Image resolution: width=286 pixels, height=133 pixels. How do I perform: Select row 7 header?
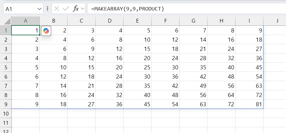click(6, 86)
